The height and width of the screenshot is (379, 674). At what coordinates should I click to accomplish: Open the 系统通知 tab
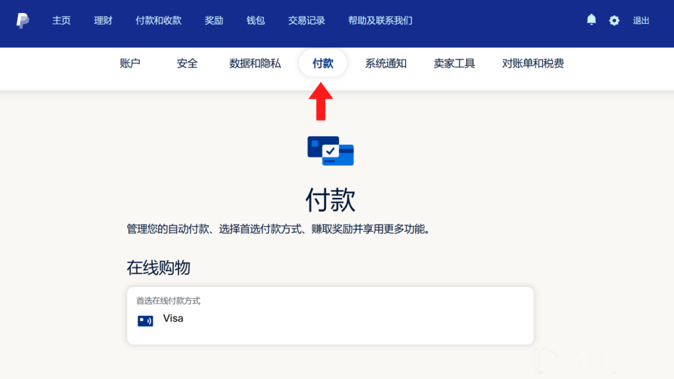click(386, 64)
